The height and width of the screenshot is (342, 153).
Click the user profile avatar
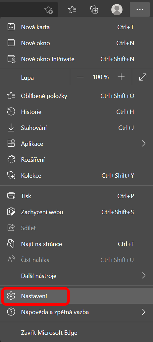point(117,10)
